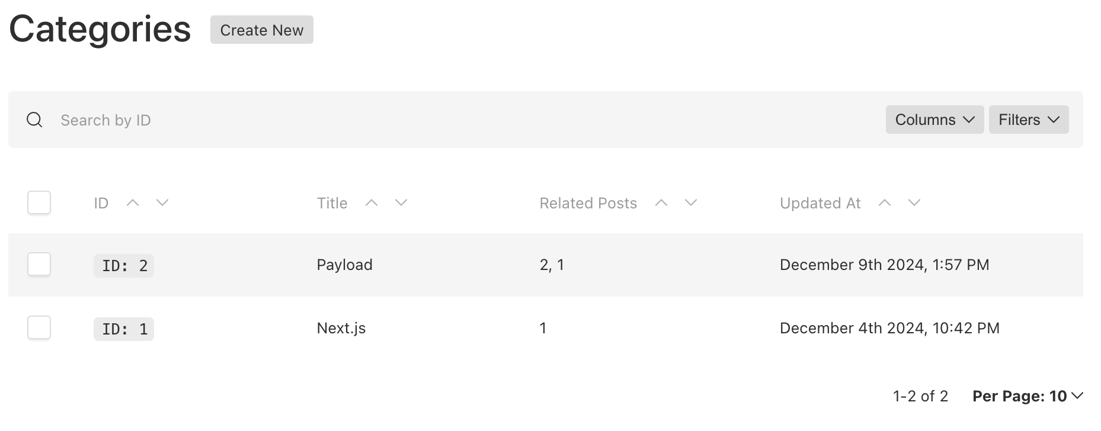This screenshot has width=1101, height=431.
Task: Sort ID column ascending
Action: (133, 203)
